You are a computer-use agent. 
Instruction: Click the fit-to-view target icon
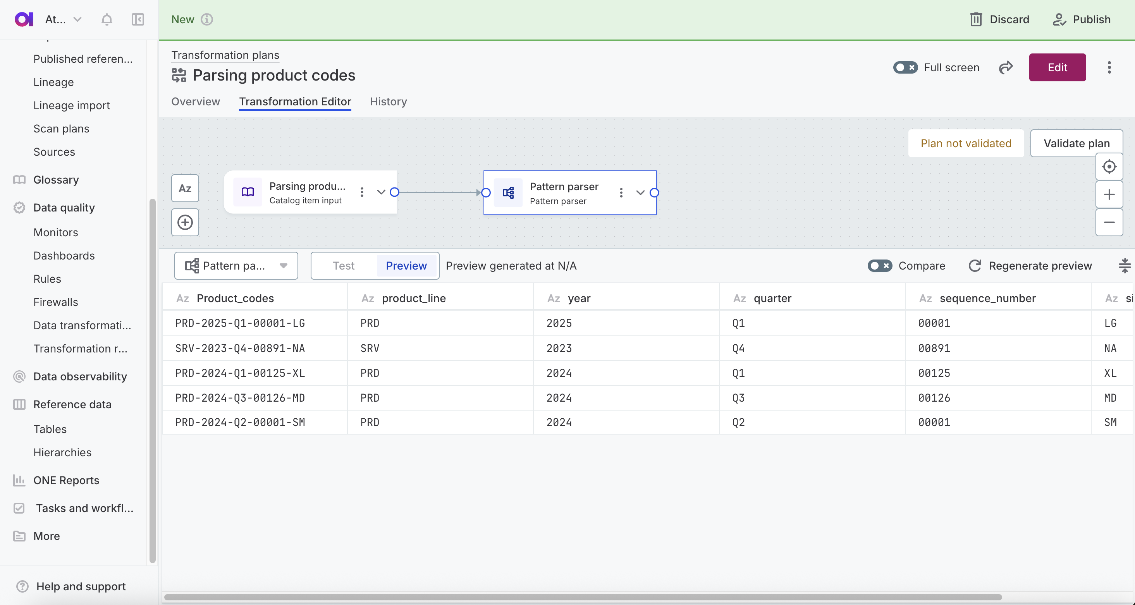[x=1109, y=167]
